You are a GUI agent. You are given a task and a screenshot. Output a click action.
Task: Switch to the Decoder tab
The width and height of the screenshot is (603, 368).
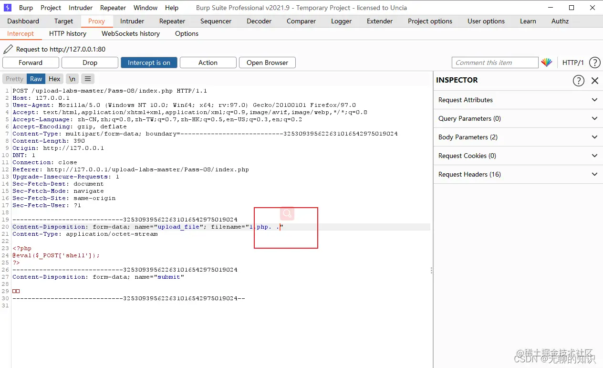[259, 21]
